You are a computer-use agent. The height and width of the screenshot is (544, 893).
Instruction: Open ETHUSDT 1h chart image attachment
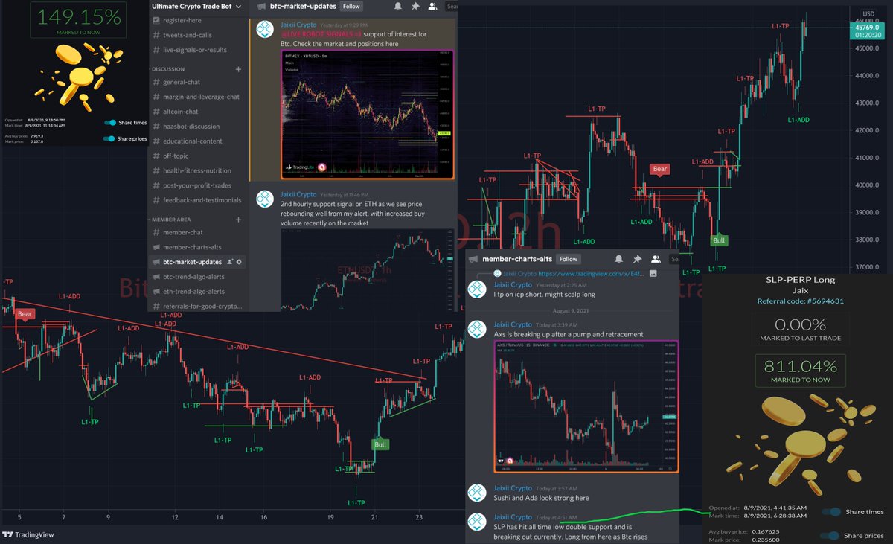368,270
